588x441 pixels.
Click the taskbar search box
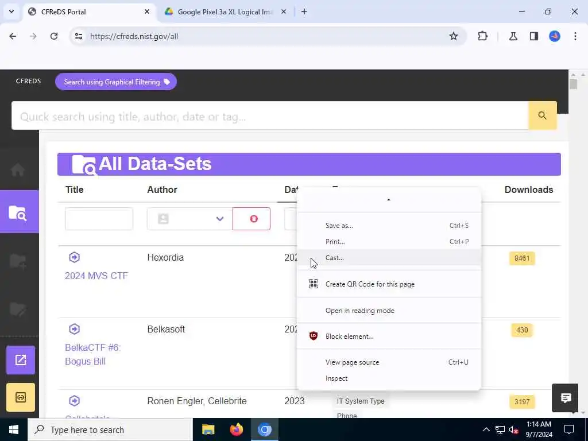point(110,430)
